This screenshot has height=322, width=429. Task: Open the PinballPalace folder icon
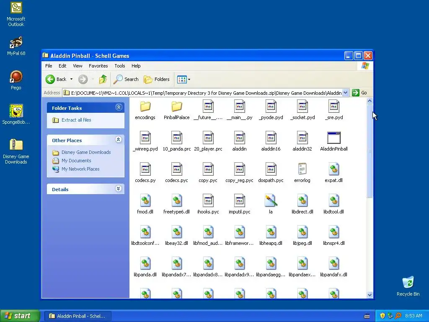point(177,106)
